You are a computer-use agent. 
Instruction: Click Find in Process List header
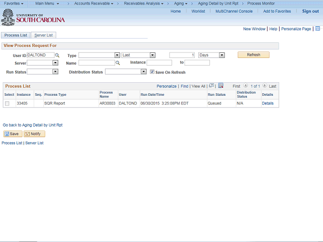184,86
